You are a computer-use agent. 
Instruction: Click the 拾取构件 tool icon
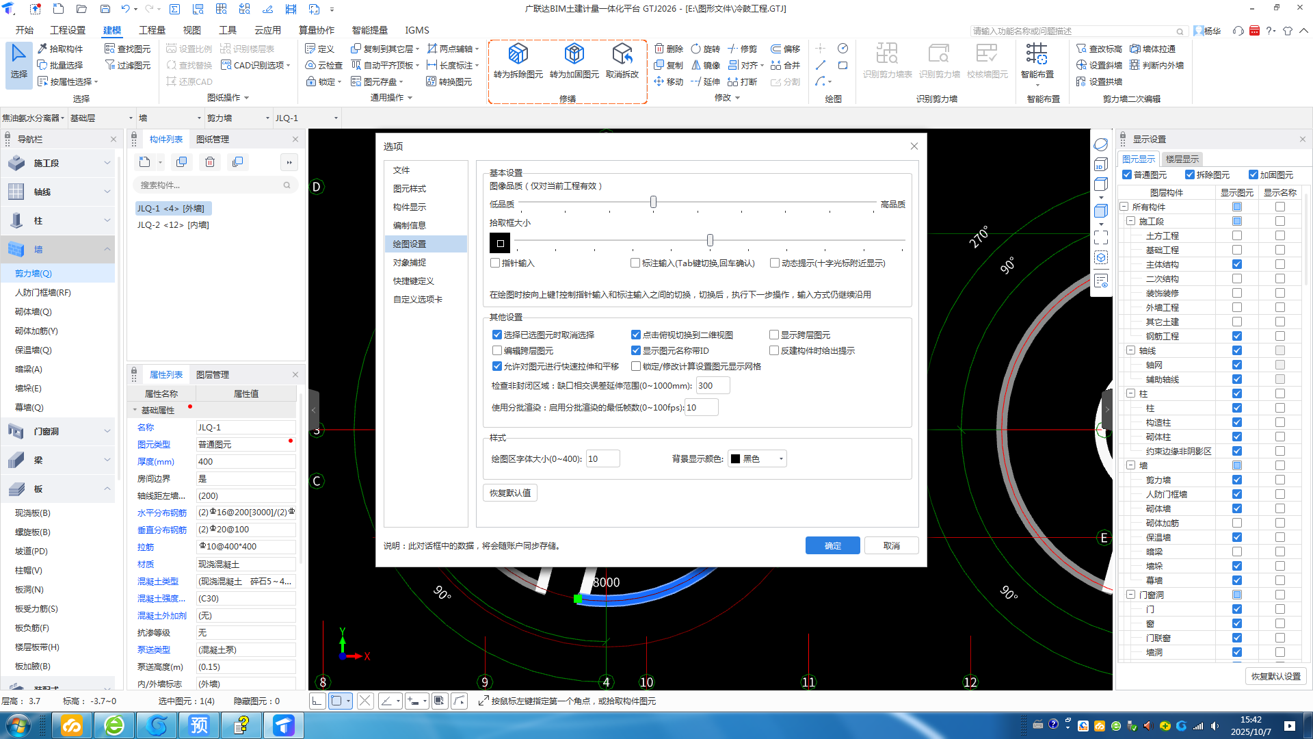(x=42, y=49)
